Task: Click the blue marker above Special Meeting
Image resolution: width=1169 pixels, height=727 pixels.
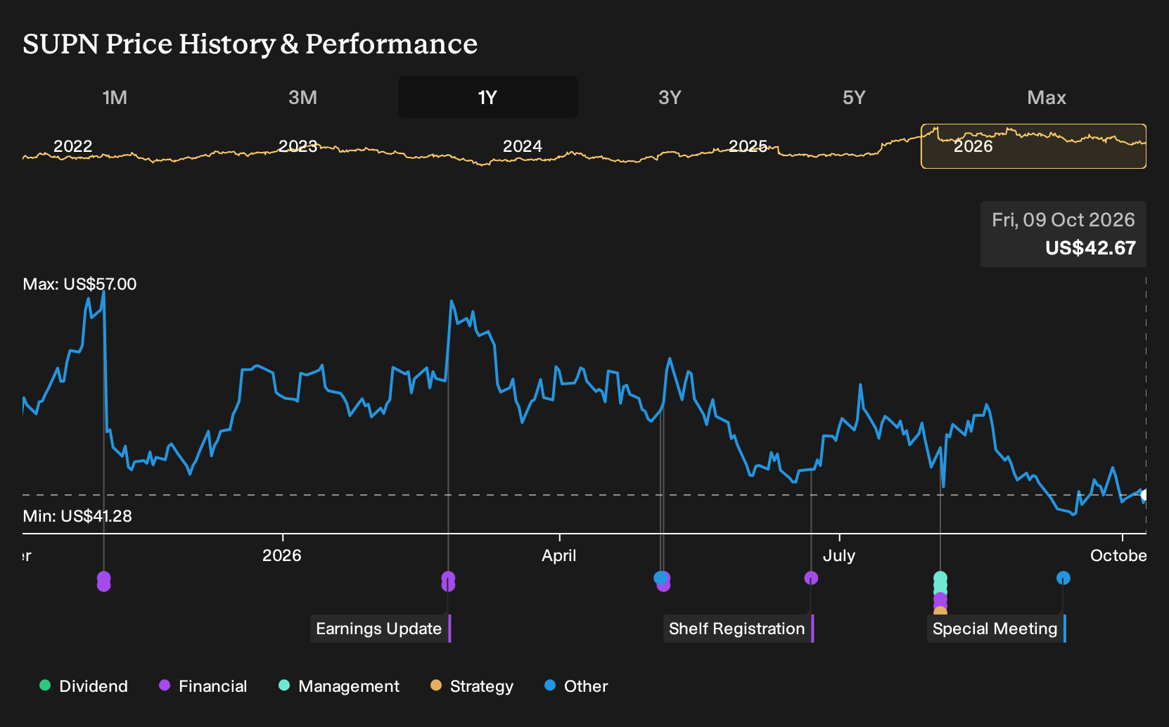Action: point(1063,578)
